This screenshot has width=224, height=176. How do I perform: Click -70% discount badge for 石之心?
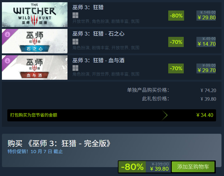tap(176, 42)
